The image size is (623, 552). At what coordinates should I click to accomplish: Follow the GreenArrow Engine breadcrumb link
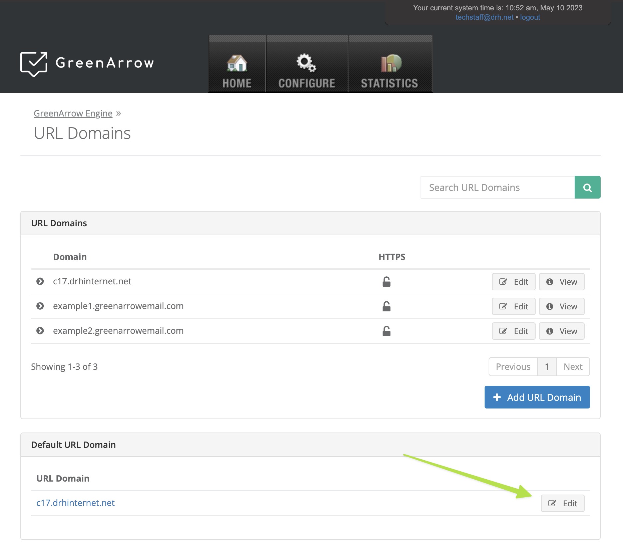(x=73, y=113)
